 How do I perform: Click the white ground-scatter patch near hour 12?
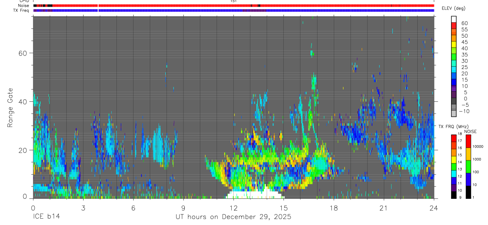tap(255, 193)
